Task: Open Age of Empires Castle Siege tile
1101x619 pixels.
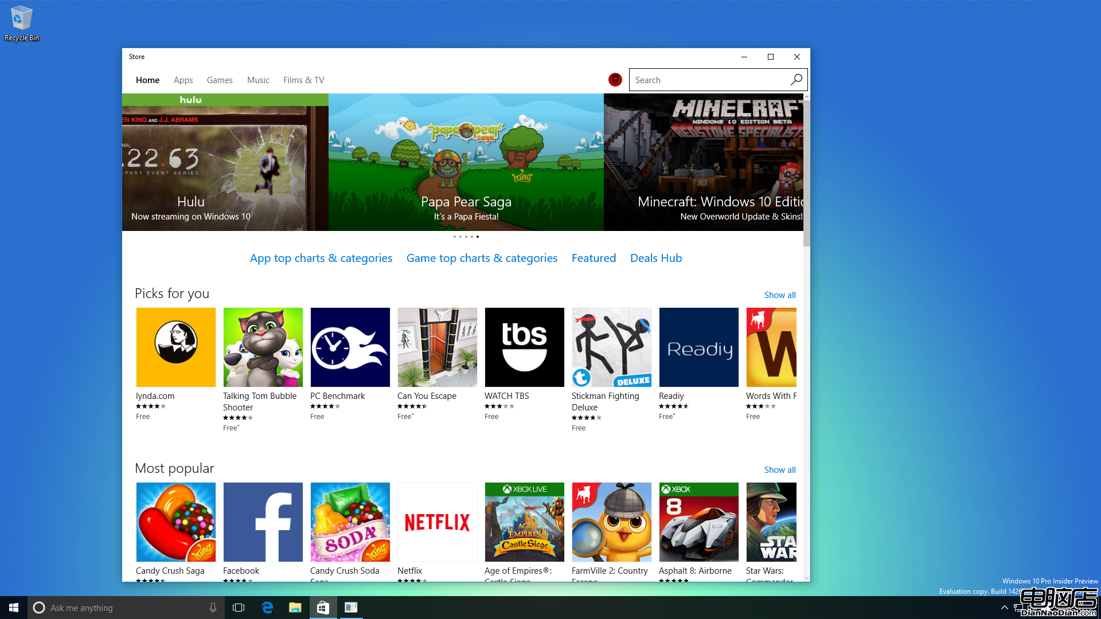Action: [x=524, y=522]
